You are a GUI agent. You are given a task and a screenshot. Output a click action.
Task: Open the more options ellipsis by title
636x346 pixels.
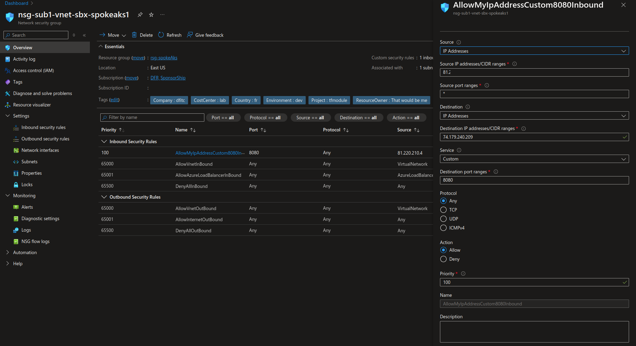point(162,15)
